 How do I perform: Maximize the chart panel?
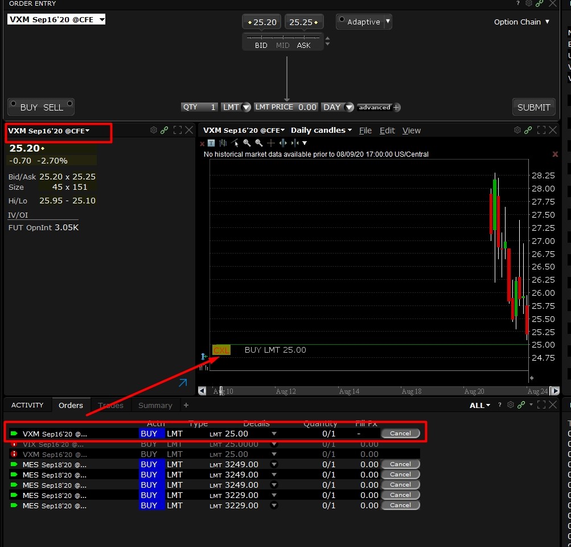541,130
